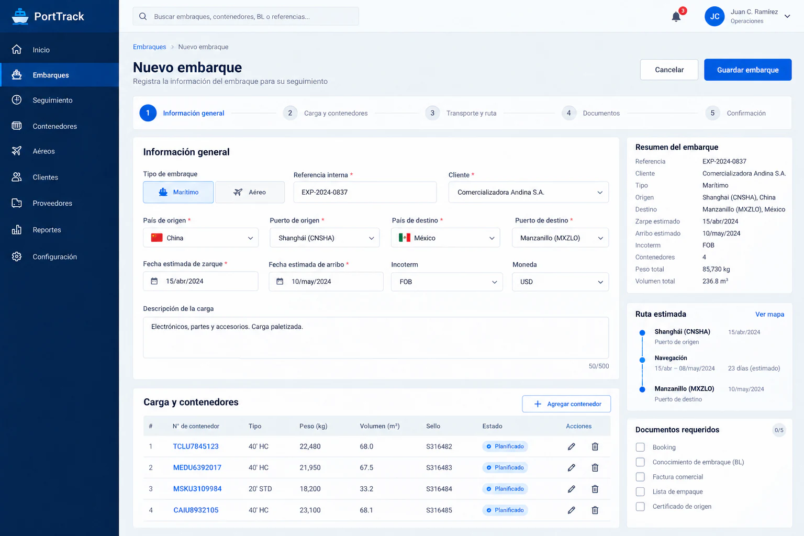Click the México flag icon
The height and width of the screenshot is (536, 804).
click(x=405, y=238)
